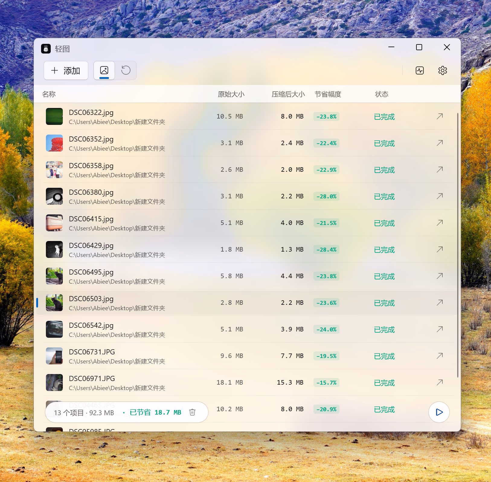Click the -28.4% savings badge of DSC06429.jpg
Image resolution: width=491 pixels, height=482 pixels.
(326, 249)
